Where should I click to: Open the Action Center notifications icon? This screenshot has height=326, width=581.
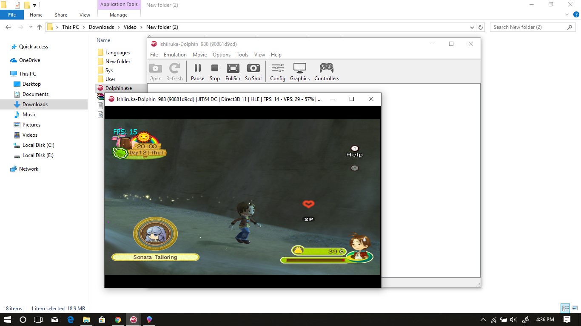(x=567, y=320)
